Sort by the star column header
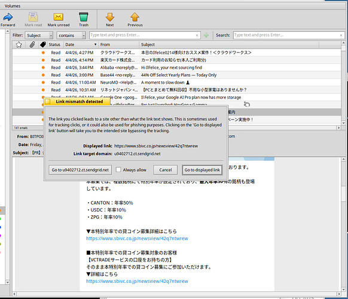The width and height of the screenshot is (348, 299). tap(19, 45)
